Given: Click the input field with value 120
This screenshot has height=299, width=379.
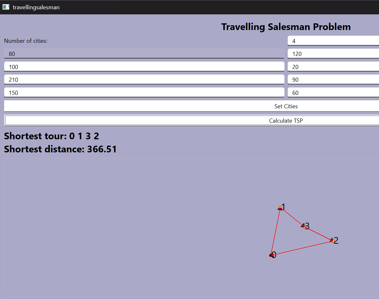Looking at the screenshot, I should click(333, 53).
